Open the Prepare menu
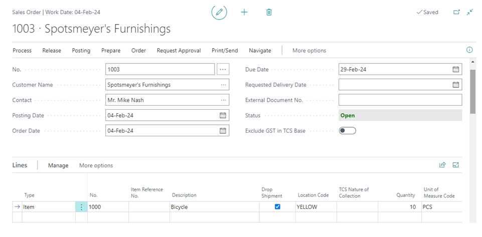482x237 pixels. click(x=111, y=51)
